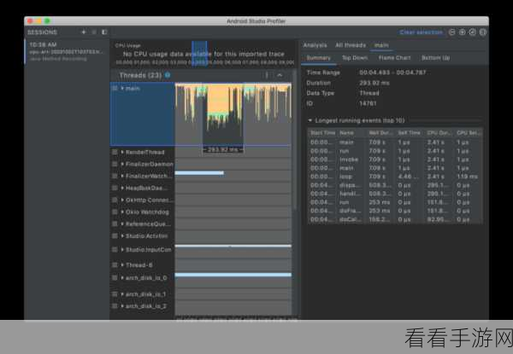Click the drag handle icon of arch_disk_io_2
This screenshot has height=354, width=513.
115,306
